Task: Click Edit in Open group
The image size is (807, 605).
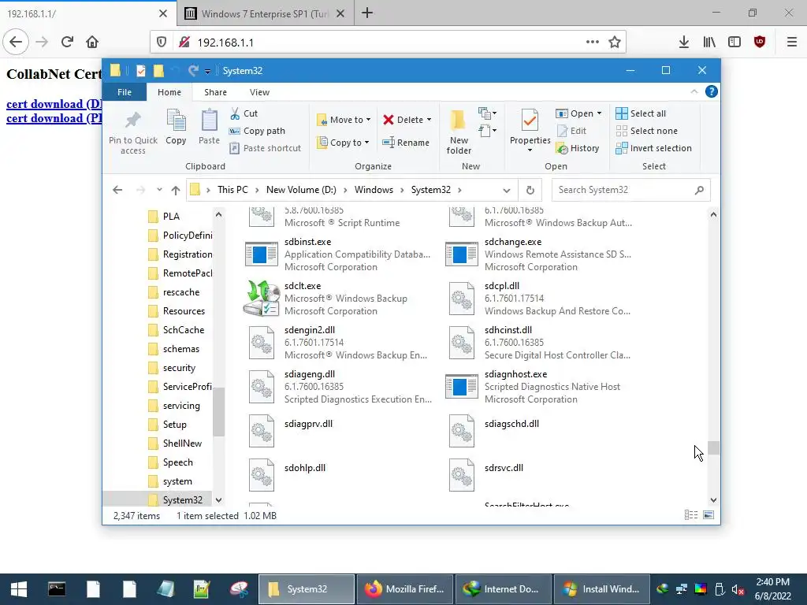Action: (571, 131)
